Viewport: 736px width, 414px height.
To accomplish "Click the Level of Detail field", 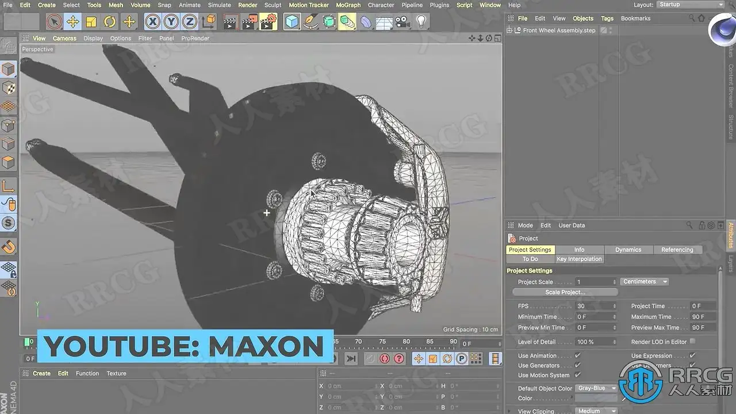I will pos(596,342).
